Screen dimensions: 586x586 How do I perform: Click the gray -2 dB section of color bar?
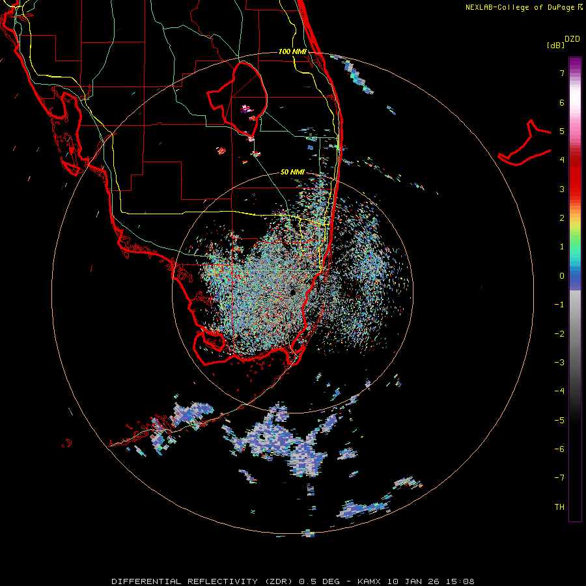click(575, 334)
